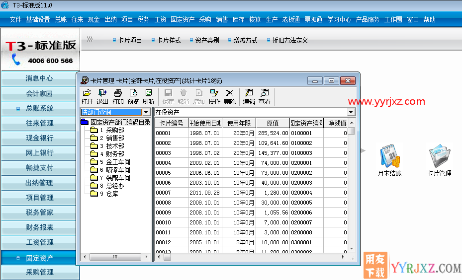The image size is (462, 280).
Task: Open 消息中心 in the sidebar
Action: tap(39, 78)
